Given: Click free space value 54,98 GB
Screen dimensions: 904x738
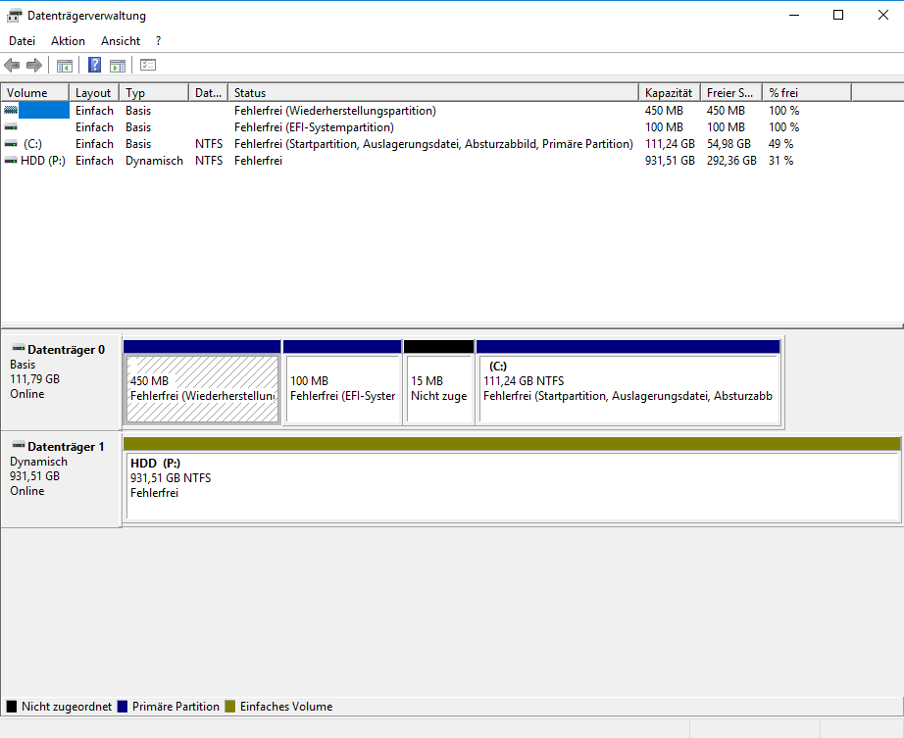Looking at the screenshot, I should pos(728,144).
